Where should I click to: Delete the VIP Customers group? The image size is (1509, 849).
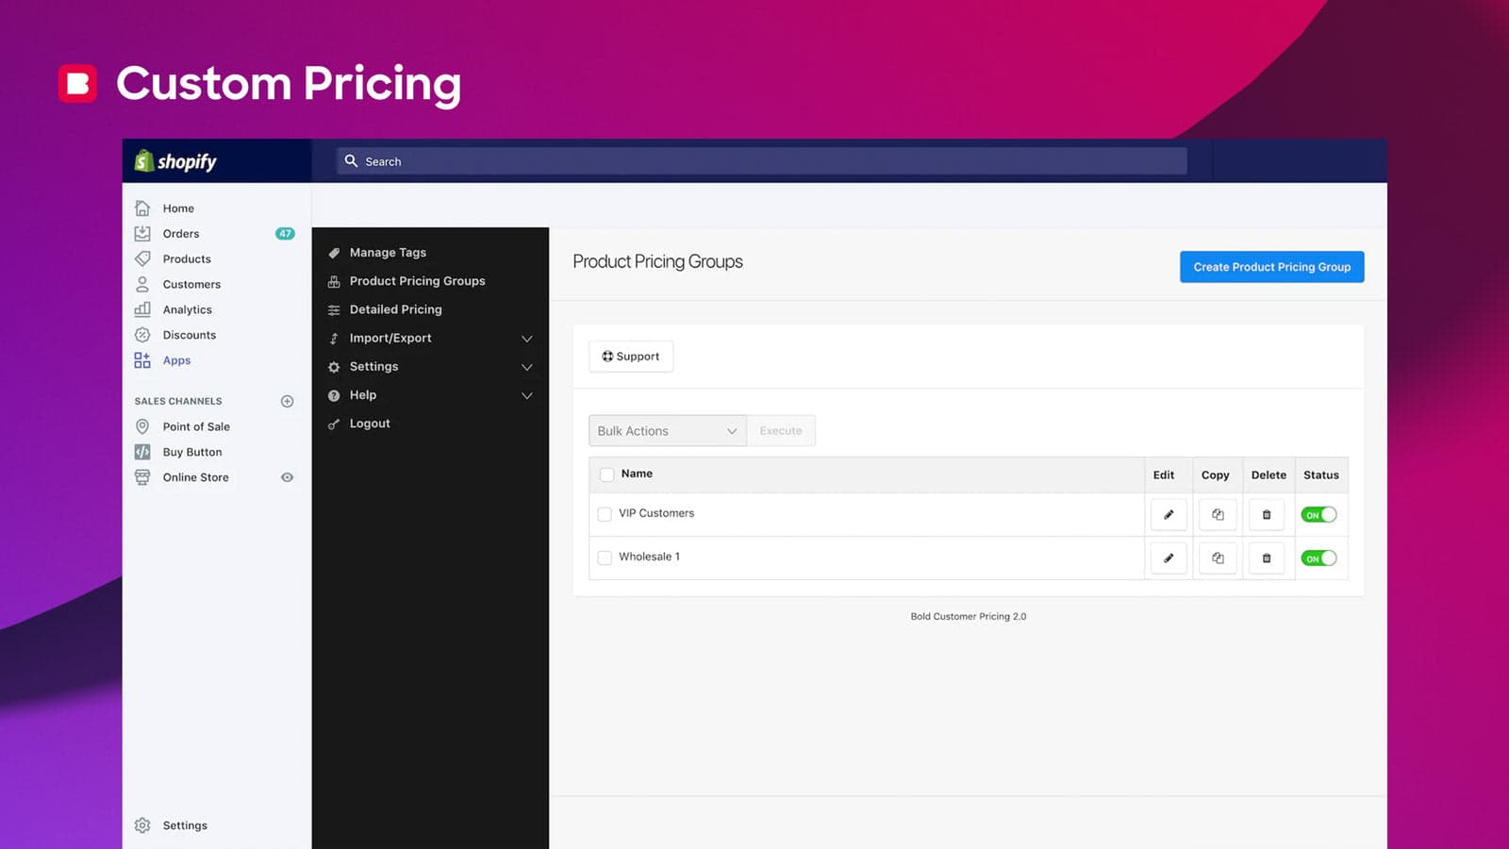coord(1267,514)
